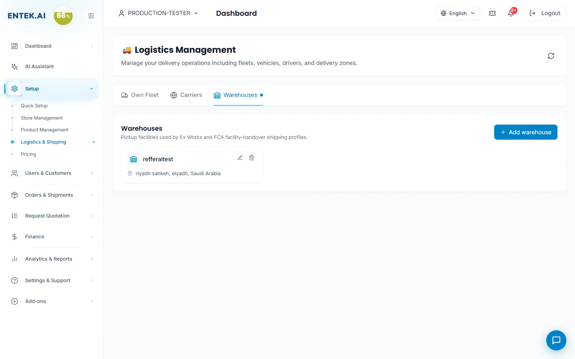This screenshot has width=575, height=359.
Task: Click the Settings & Support help icon
Action: click(14, 280)
